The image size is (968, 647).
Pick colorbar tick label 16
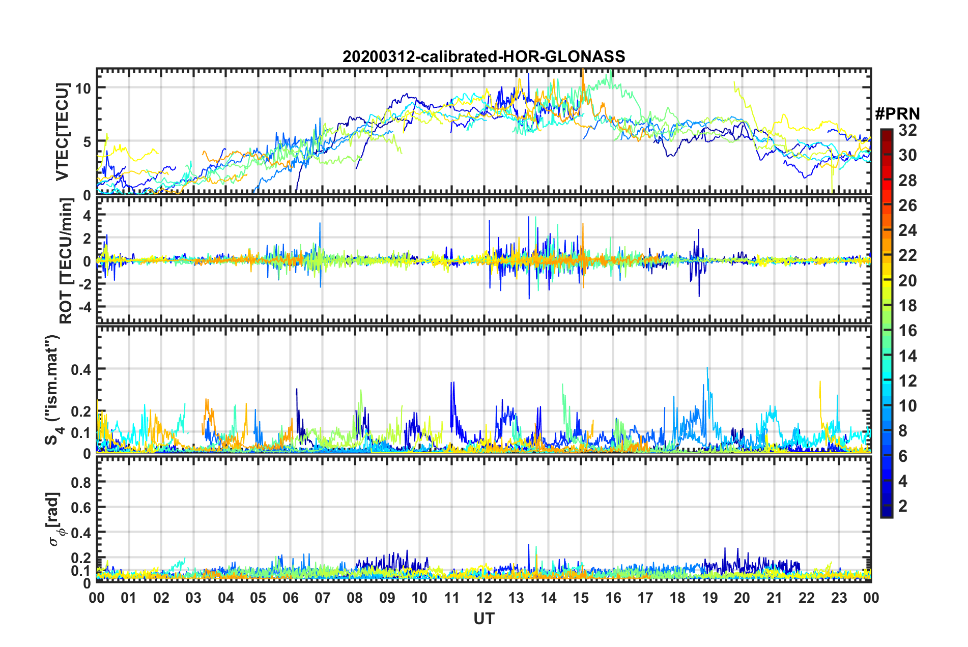[907, 331]
